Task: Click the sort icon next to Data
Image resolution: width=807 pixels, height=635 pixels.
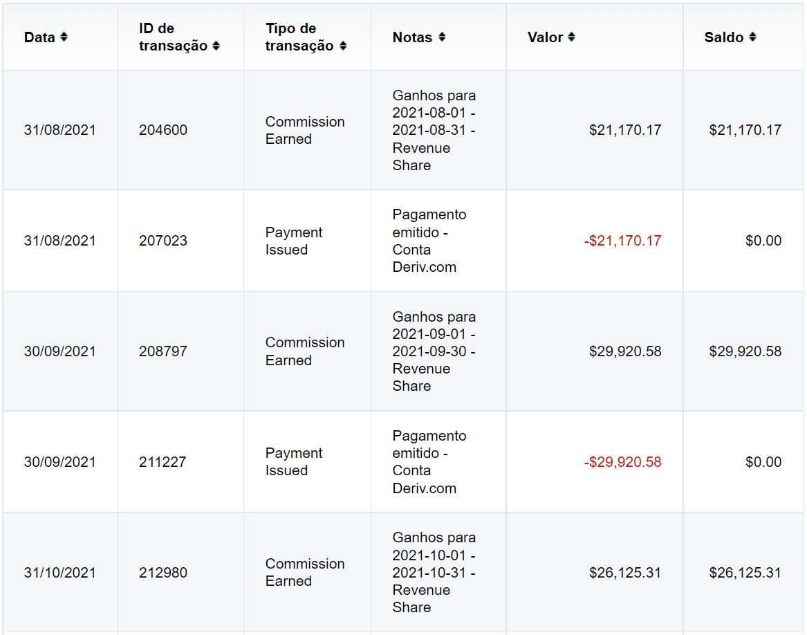Action: point(64,37)
